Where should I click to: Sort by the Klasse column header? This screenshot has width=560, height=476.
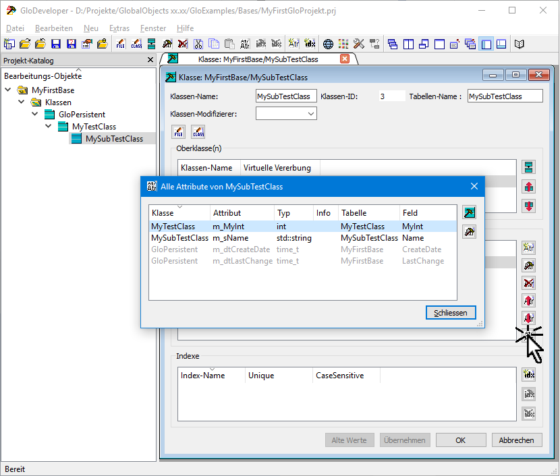[180, 213]
